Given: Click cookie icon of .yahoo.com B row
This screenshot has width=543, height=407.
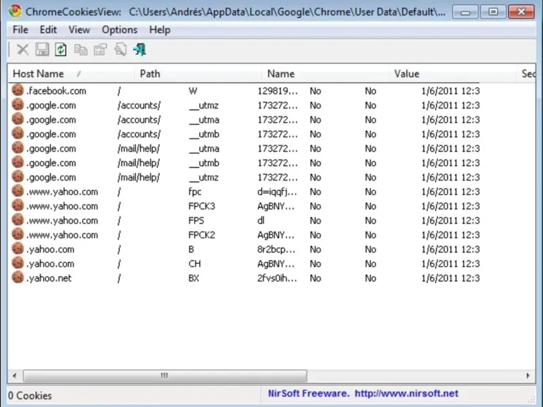Looking at the screenshot, I should tap(18, 249).
